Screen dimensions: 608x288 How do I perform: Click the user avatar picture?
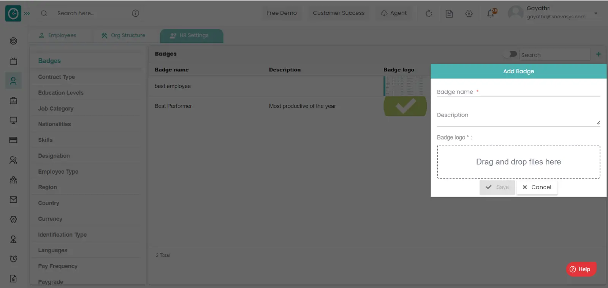coord(515,13)
